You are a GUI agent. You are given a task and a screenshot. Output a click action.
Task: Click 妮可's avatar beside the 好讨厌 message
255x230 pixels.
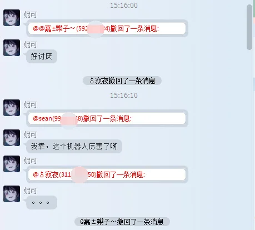coord(12,48)
